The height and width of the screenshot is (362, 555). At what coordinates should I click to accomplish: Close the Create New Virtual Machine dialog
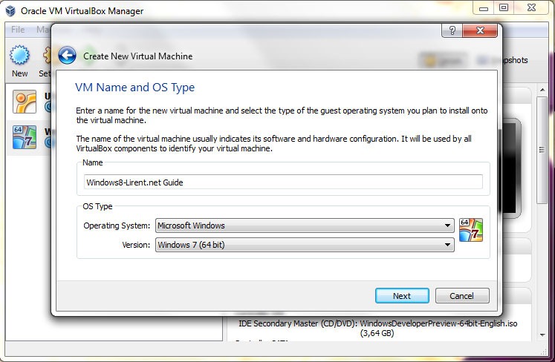click(x=480, y=30)
